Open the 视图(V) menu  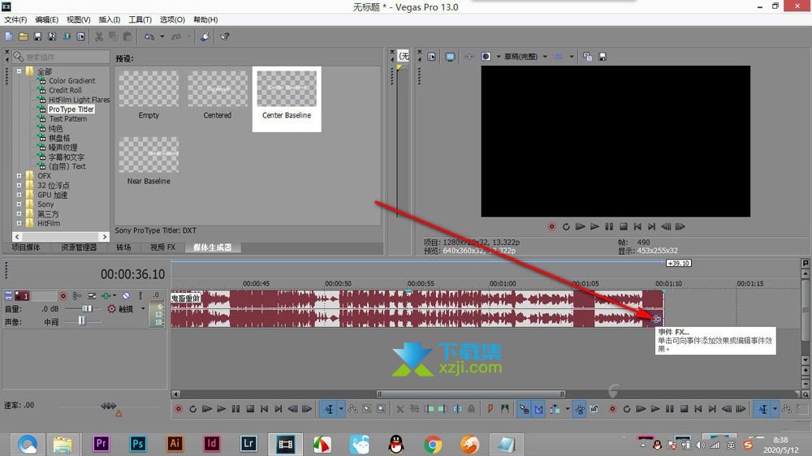(x=78, y=19)
